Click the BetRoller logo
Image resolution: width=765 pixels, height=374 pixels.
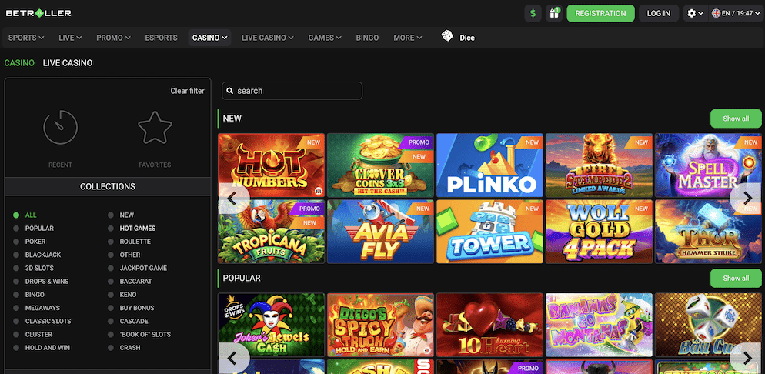click(x=38, y=13)
